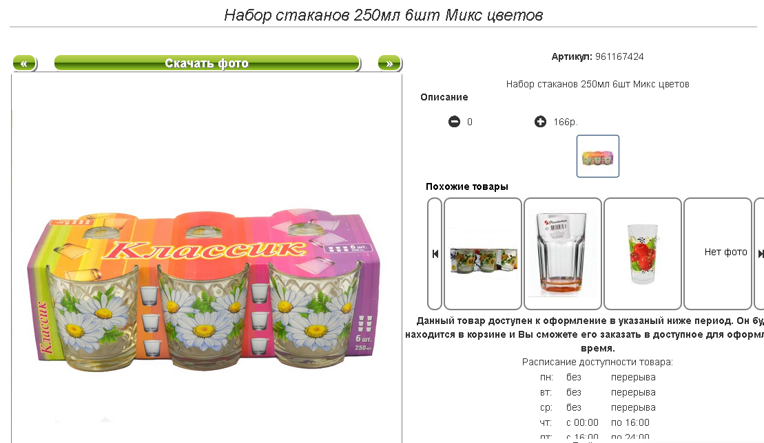The width and height of the screenshot is (764, 443).
Task: Download the photo via Скачать фото button
Action: click(207, 63)
